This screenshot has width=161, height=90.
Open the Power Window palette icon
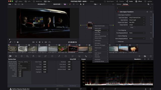click(x=66, y=56)
